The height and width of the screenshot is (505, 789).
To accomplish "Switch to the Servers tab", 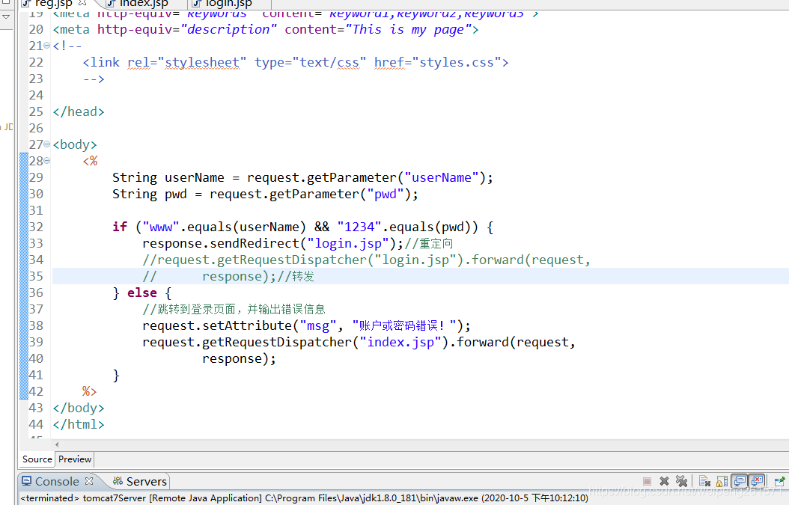I will pyautogui.click(x=140, y=481).
